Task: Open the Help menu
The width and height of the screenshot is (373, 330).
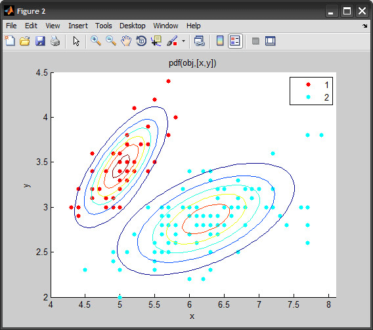Action: tap(194, 26)
